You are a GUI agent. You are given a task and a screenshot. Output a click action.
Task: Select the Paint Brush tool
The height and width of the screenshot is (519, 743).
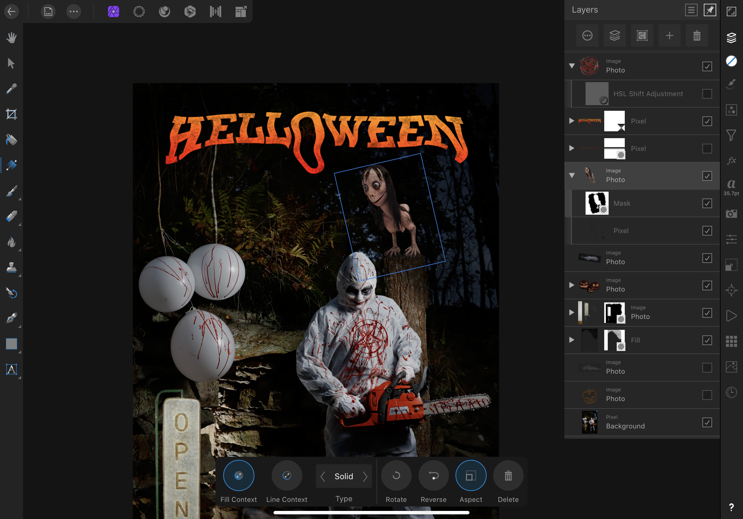click(x=11, y=191)
